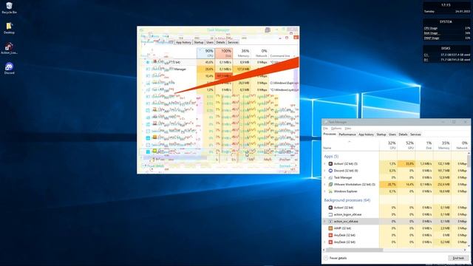Sort by 100% Disk column in glitched Task Manager
Viewport: 473px width, 266px height.
[x=223, y=53]
